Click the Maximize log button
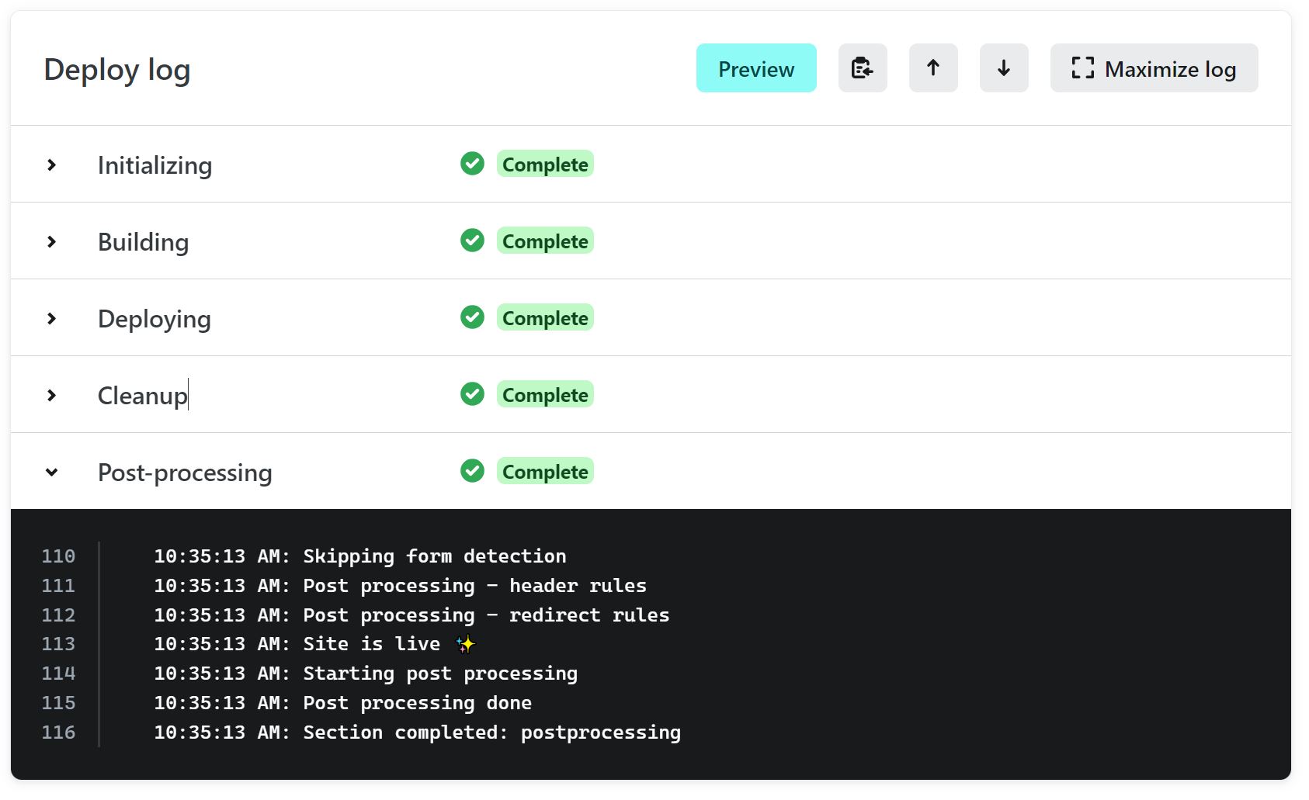The width and height of the screenshot is (1309, 800). click(1154, 68)
